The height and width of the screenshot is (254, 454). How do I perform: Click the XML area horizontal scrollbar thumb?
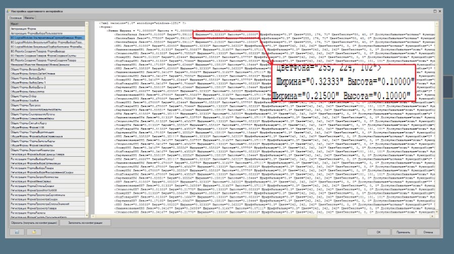point(206,216)
